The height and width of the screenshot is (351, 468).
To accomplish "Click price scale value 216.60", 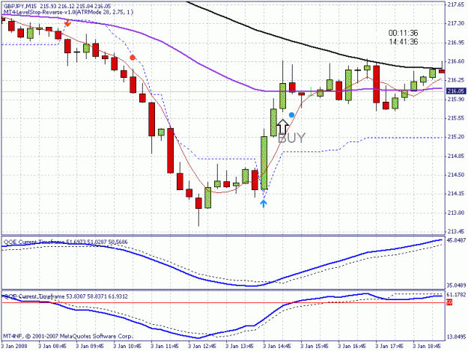I will click(x=456, y=61).
